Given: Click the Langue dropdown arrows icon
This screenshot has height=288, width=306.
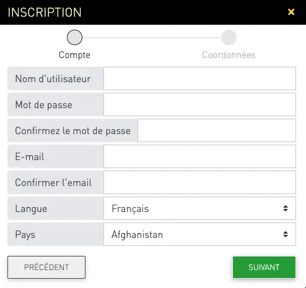Looking at the screenshot, I should [x=286, y=208].
